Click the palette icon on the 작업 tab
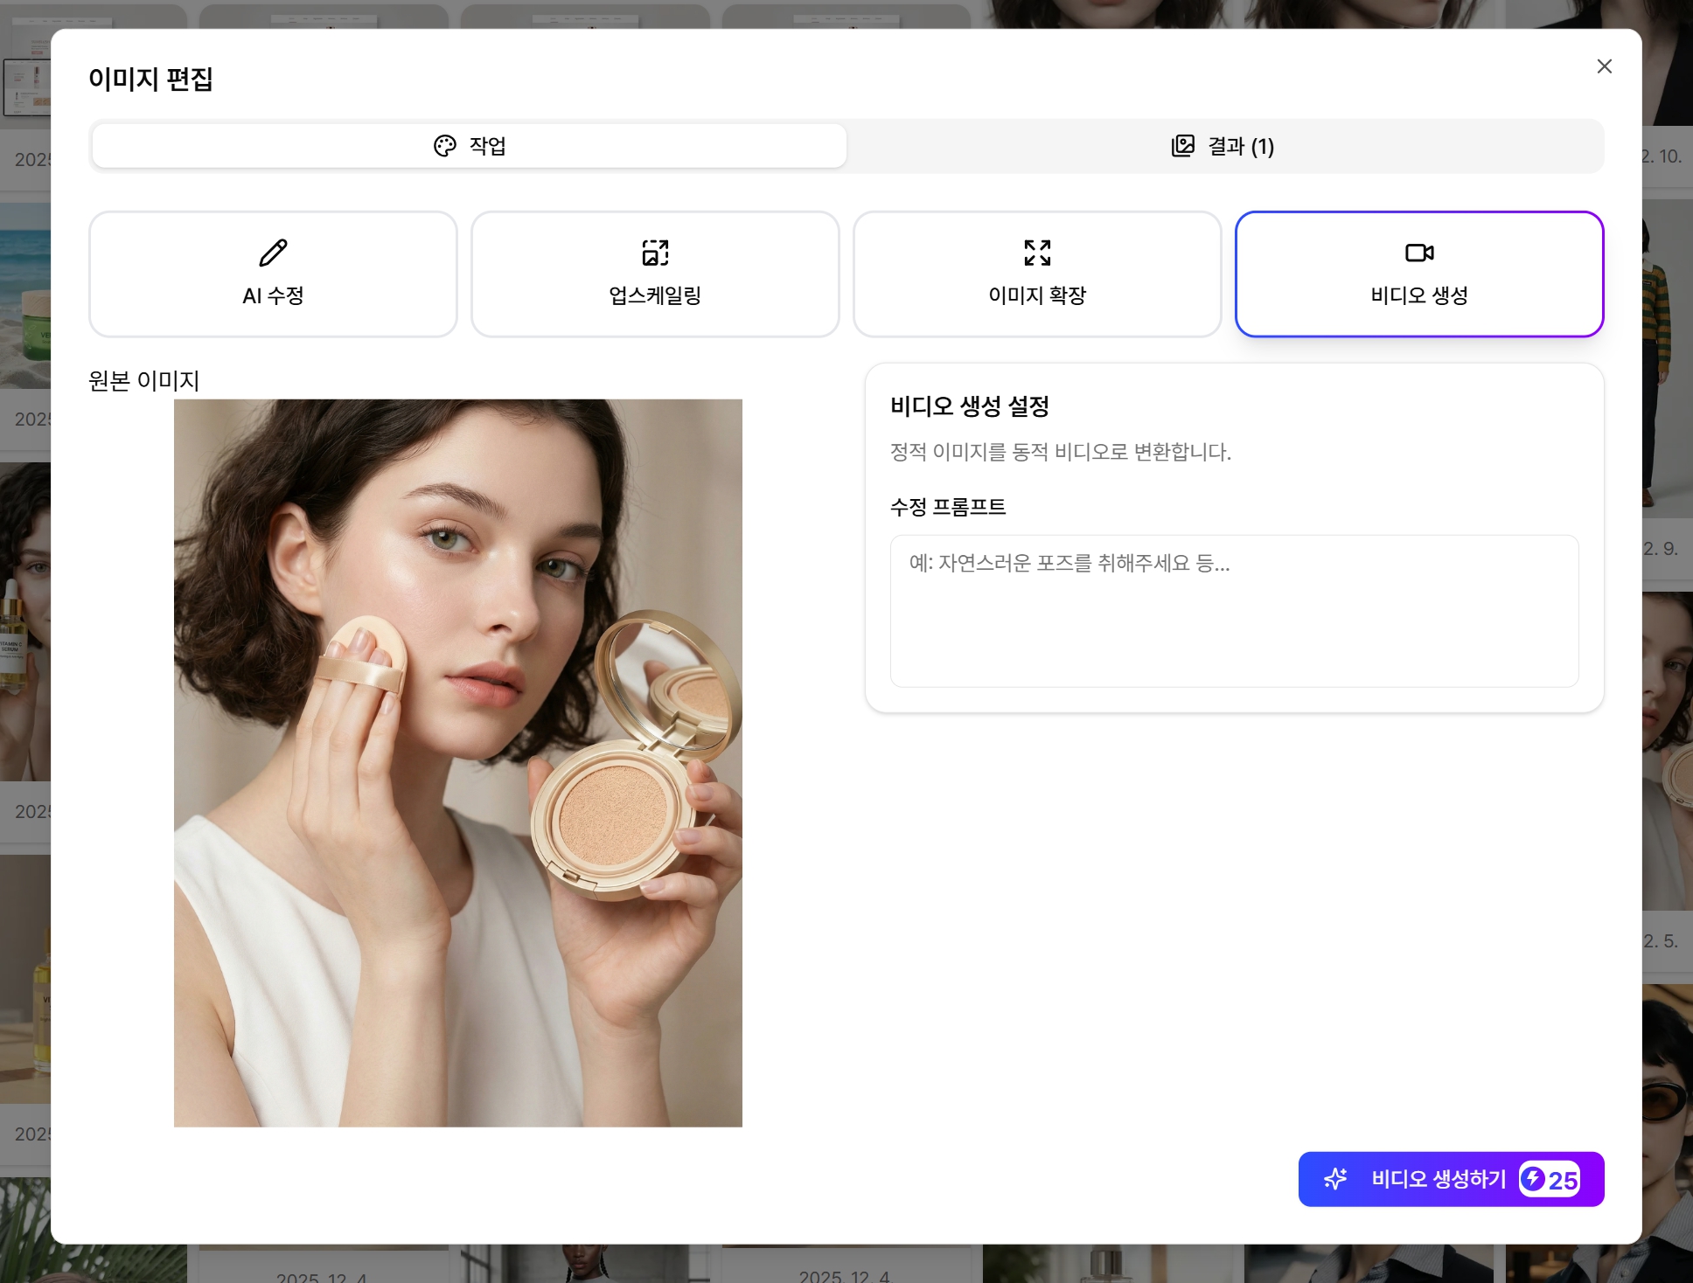This screenshot has height=1283, width=1693. coord(445,146)
